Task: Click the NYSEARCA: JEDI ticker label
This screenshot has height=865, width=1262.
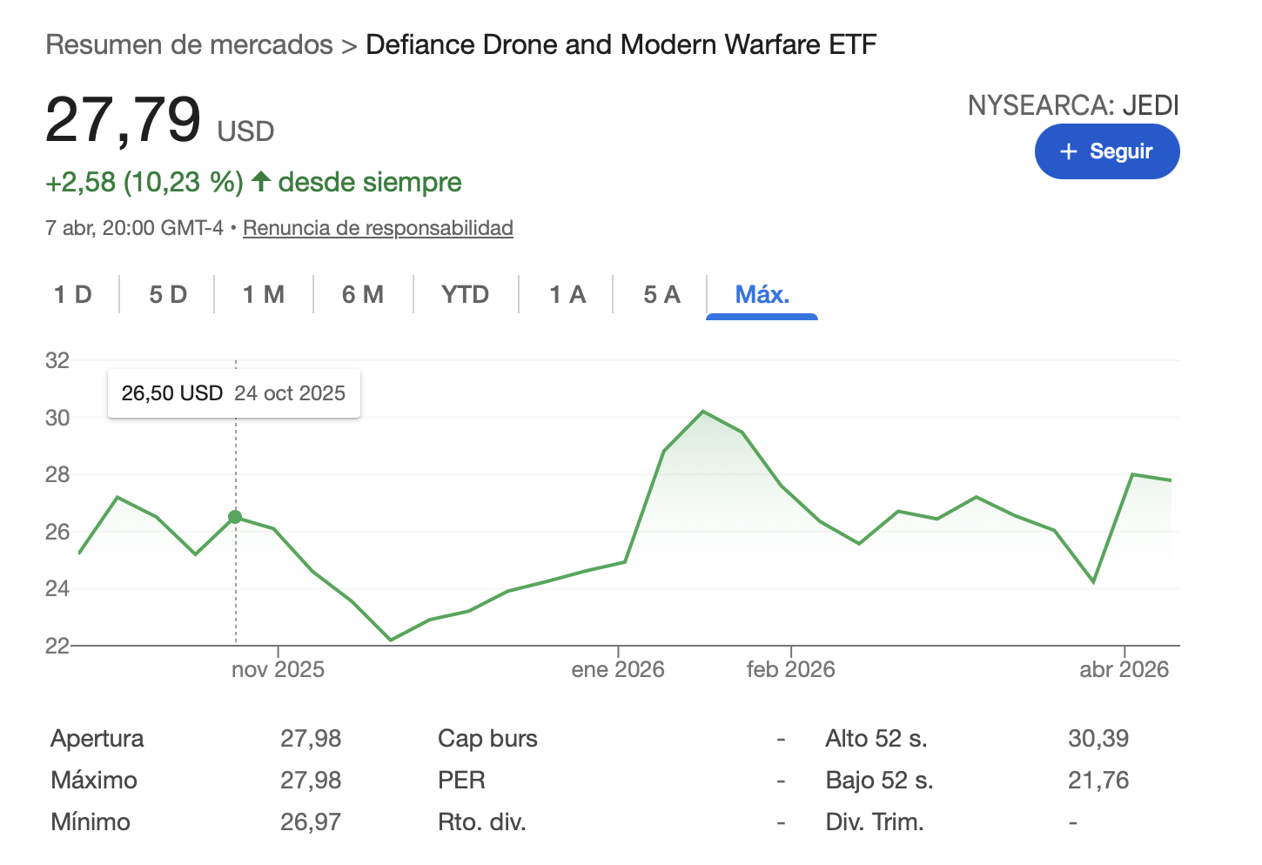Action: click(x=1073, y=105)
